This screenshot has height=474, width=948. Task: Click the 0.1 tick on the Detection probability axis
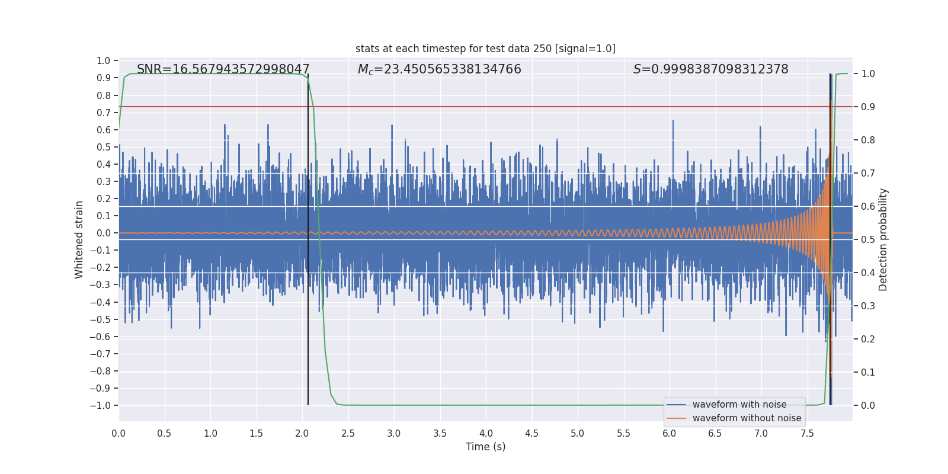coord(868,372)
